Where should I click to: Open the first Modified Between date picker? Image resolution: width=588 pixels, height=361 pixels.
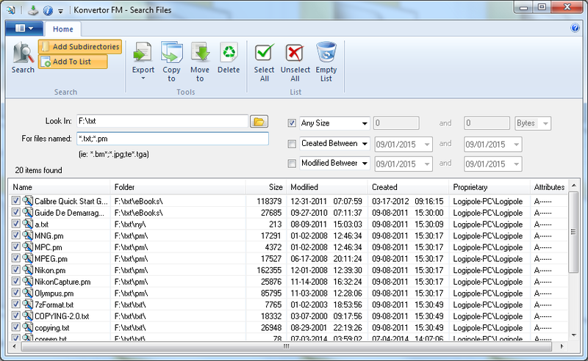coord(427,164)
